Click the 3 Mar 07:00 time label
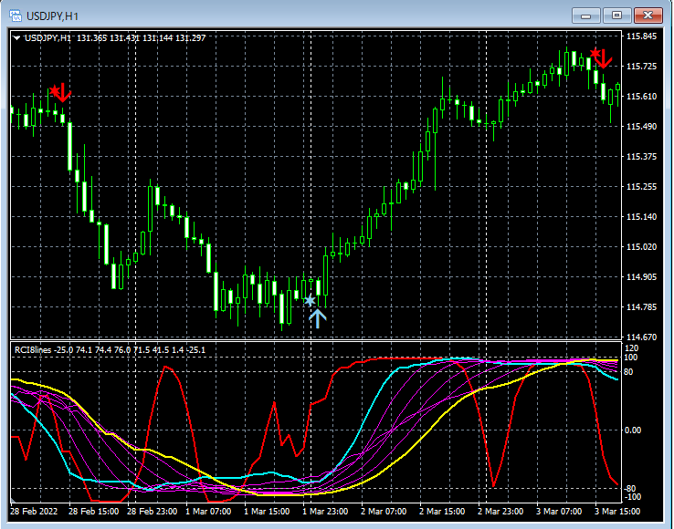The image size is (674, 529). click(x=559, y=512)
